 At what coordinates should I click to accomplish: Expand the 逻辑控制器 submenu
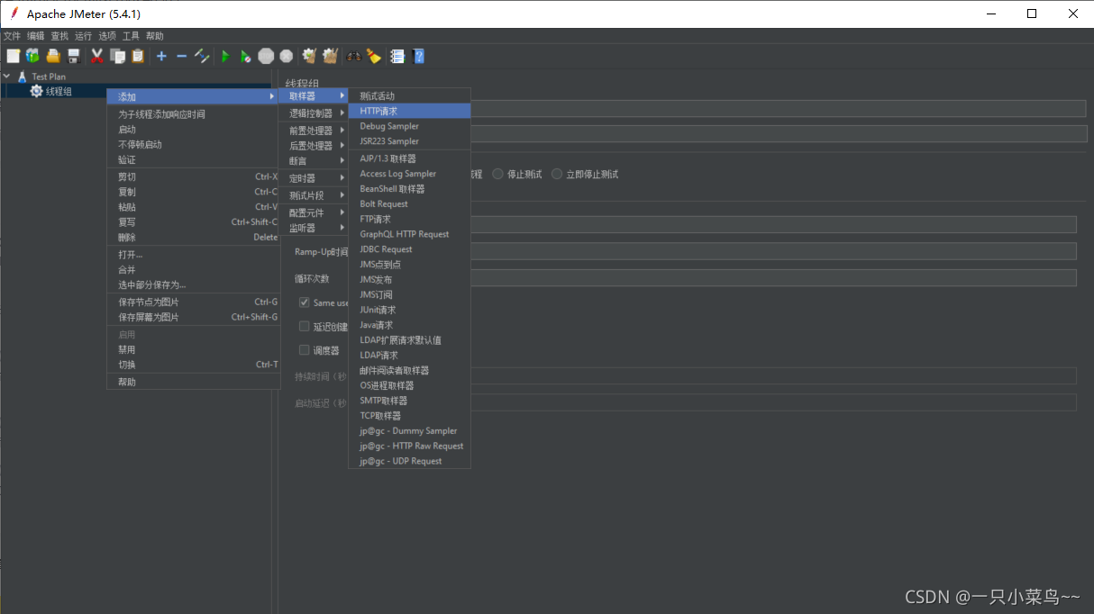point(313,113)
